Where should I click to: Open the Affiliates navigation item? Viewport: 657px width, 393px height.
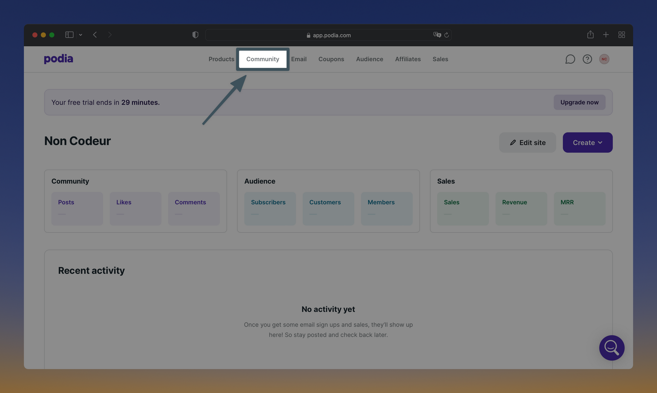pos(408,59)
